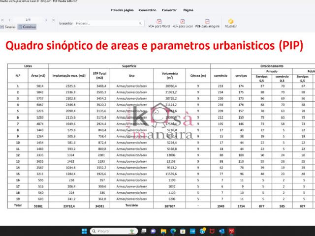Click the 'Terciário' cell in total row
The height and width of the screenshot is (236, 315).
point(131,206)
